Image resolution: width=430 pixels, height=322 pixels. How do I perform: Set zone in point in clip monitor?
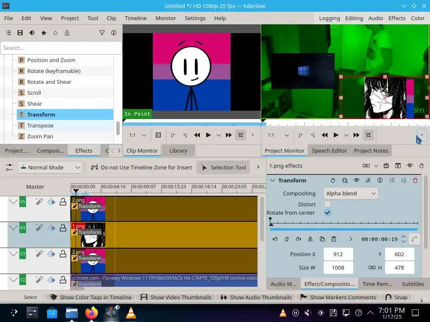tap(173, 135)
